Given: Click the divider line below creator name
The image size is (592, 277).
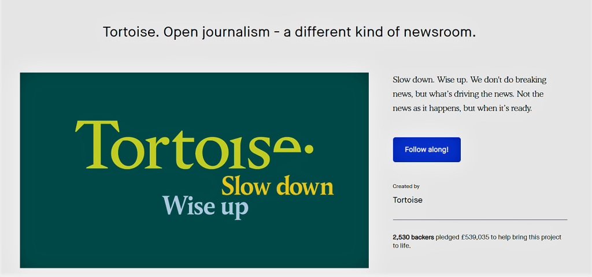Looking at the screenshot, I should pos(480,220).
